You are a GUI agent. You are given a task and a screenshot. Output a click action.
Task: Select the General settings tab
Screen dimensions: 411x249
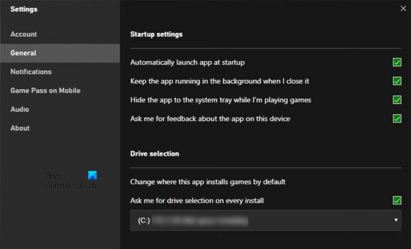(x=23, y=53)
